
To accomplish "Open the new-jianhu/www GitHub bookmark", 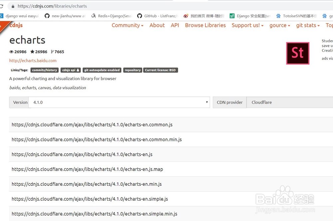I will [x=65, y=16].
